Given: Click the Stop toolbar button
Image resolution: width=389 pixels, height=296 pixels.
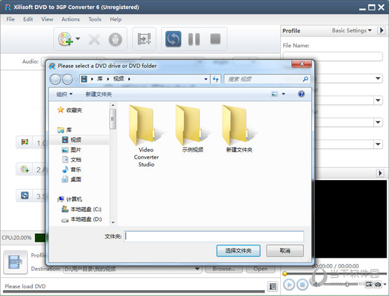Looking at the screenshot, I should click(x=215, y=39).
